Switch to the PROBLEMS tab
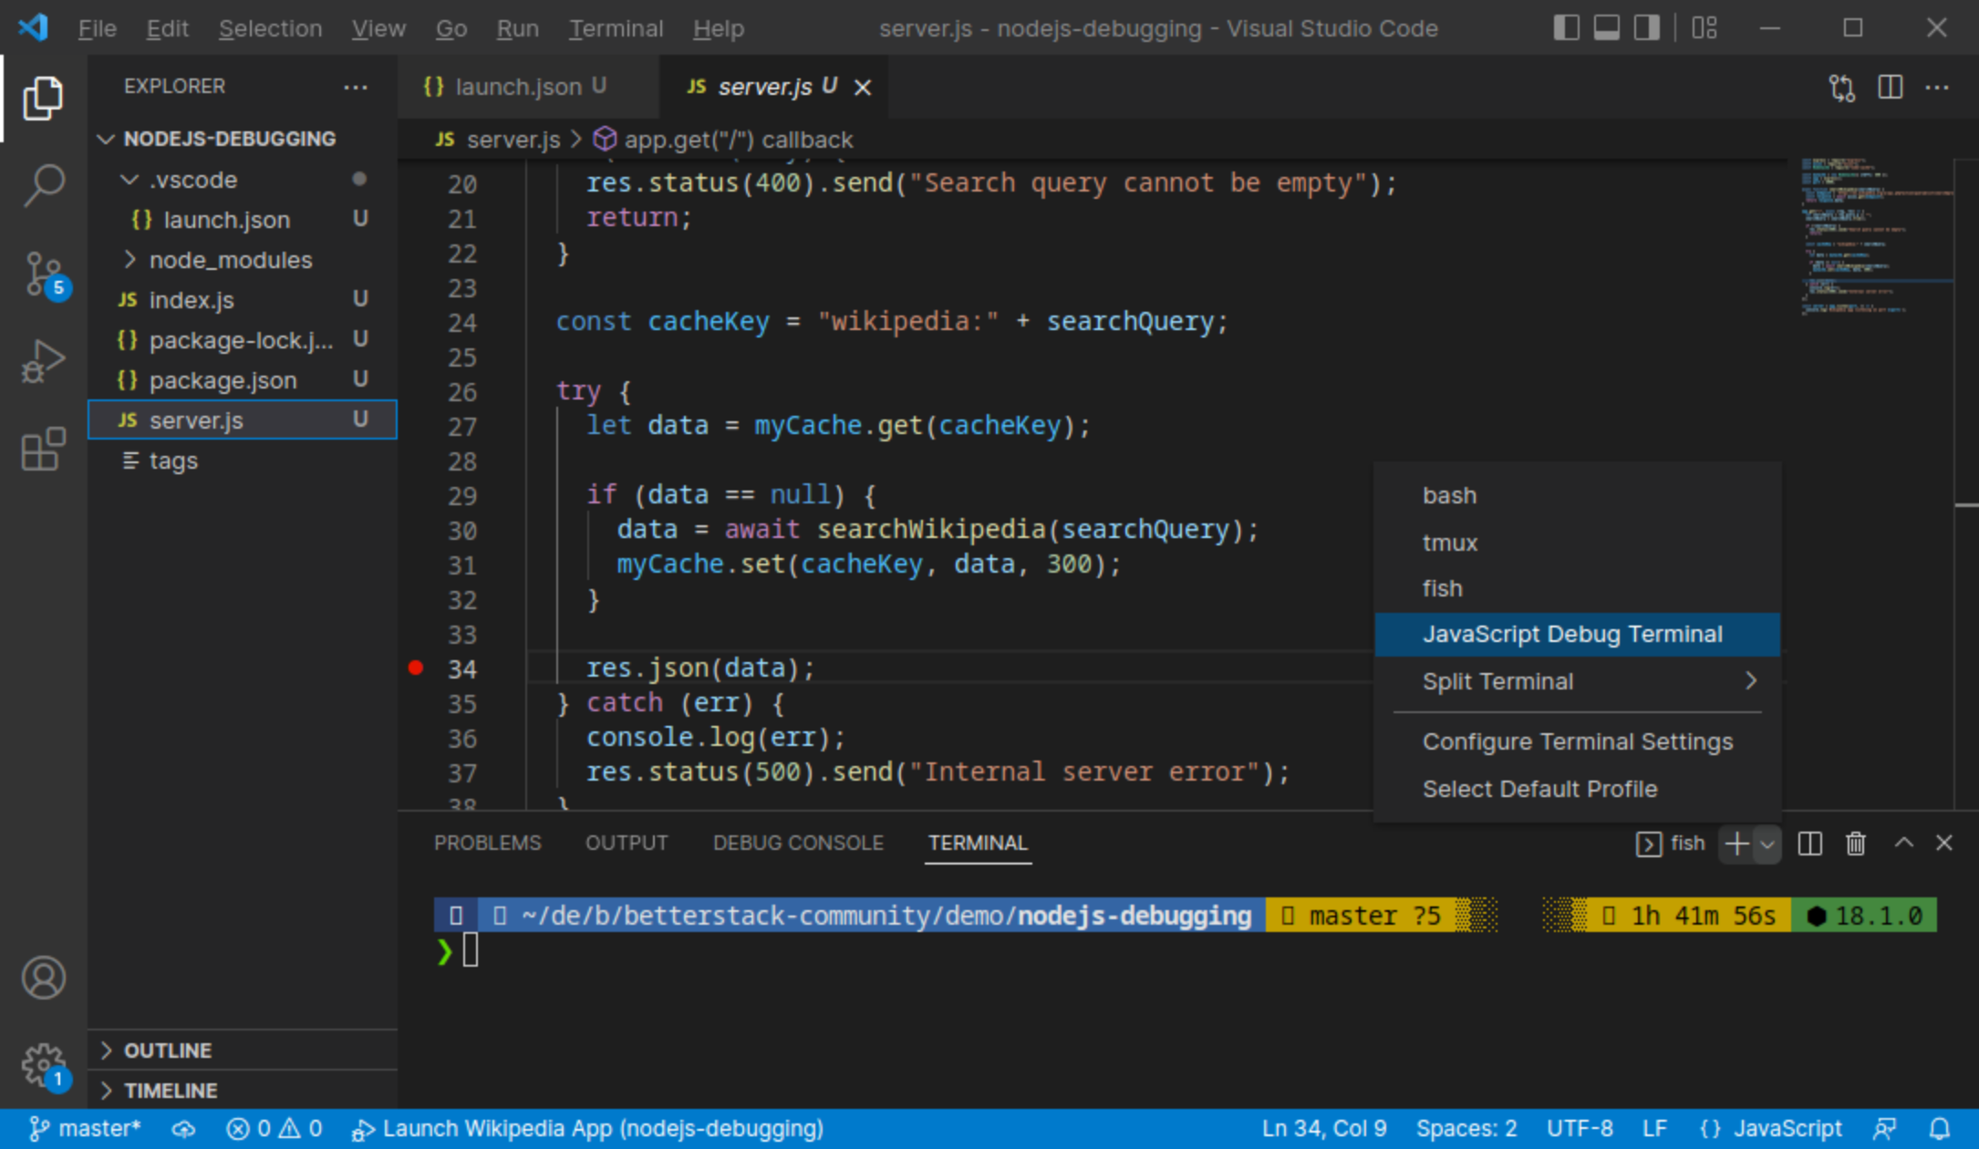Image resolution: width=1979 pixels, height=1149 pixels. pyautogui.click(x=488, y=843)
